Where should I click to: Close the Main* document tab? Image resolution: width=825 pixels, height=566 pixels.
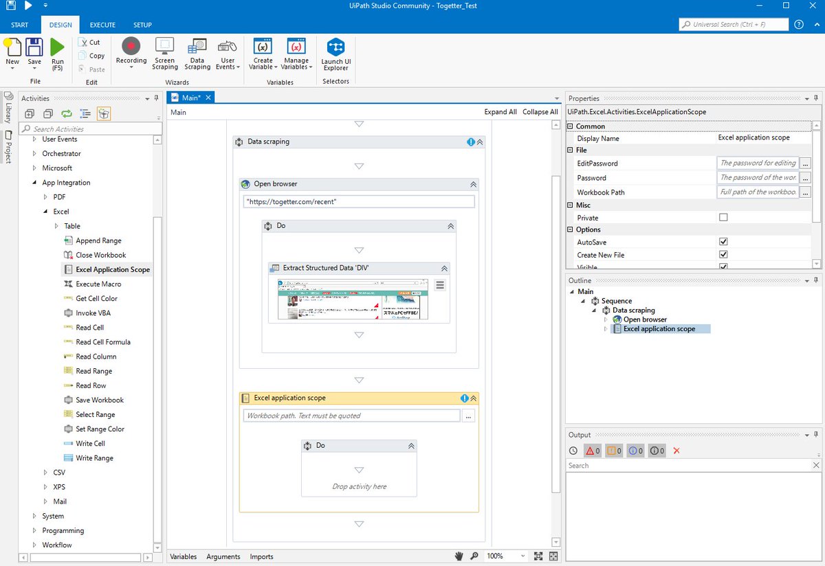click(x=208, y=98)
